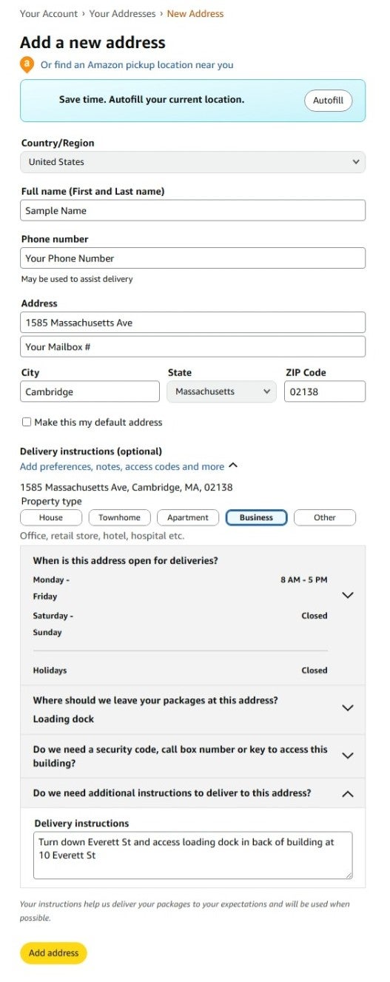Image resolution: width=390 pixels, height=982 pixels.
Task: Expand the package drop-off location chevron
Action: 348,708
